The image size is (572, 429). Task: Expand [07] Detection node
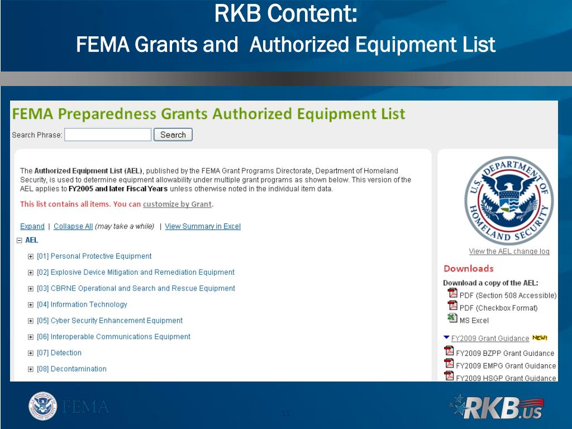coord(31,353)
